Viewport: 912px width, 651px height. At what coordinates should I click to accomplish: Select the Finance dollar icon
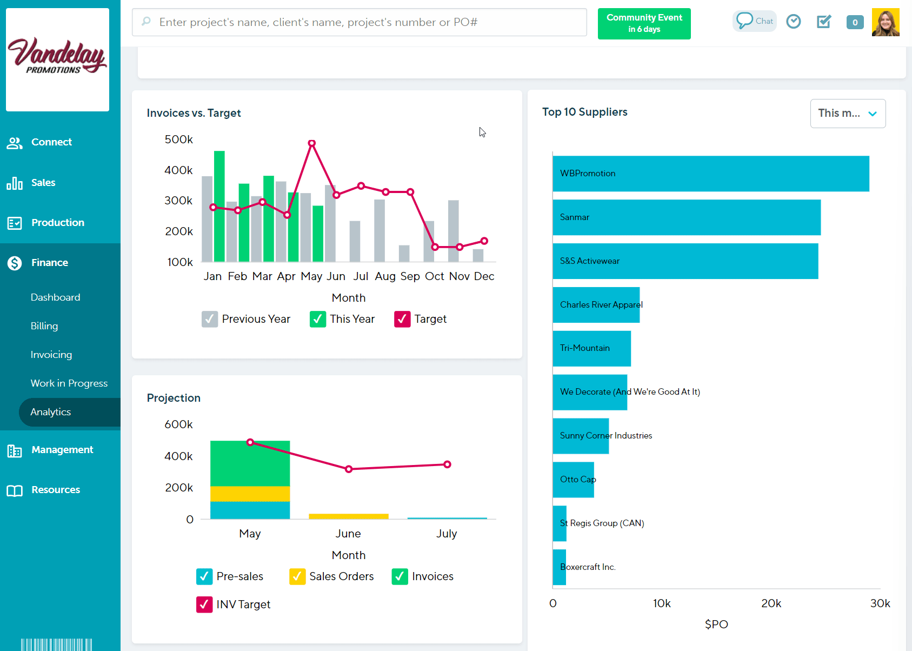pyautogui.click(x=15, y=263)
